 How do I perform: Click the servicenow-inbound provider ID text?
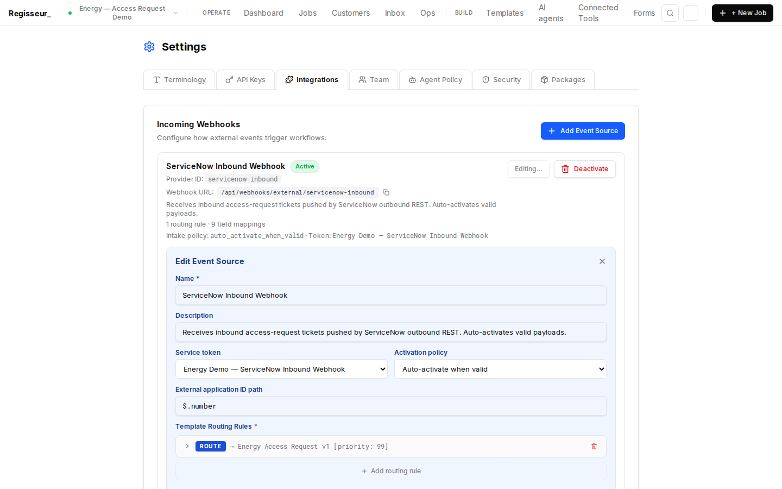coord(243,179)
